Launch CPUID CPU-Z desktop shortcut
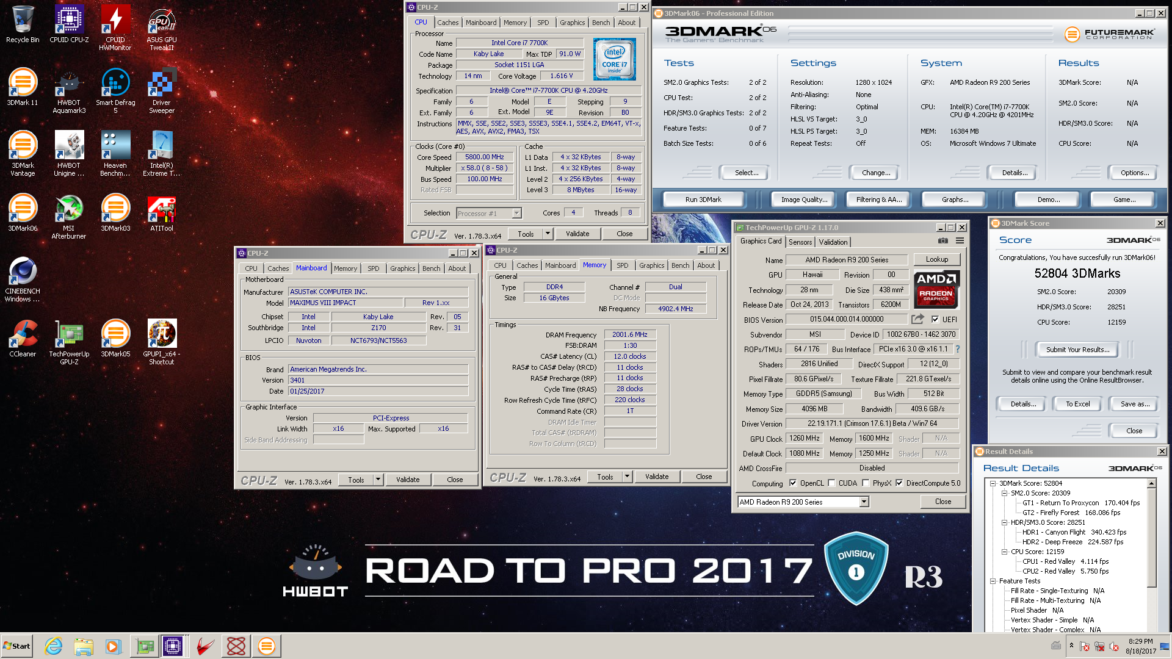Viewport: 1172px width, 659px height. tap(69, 24)
